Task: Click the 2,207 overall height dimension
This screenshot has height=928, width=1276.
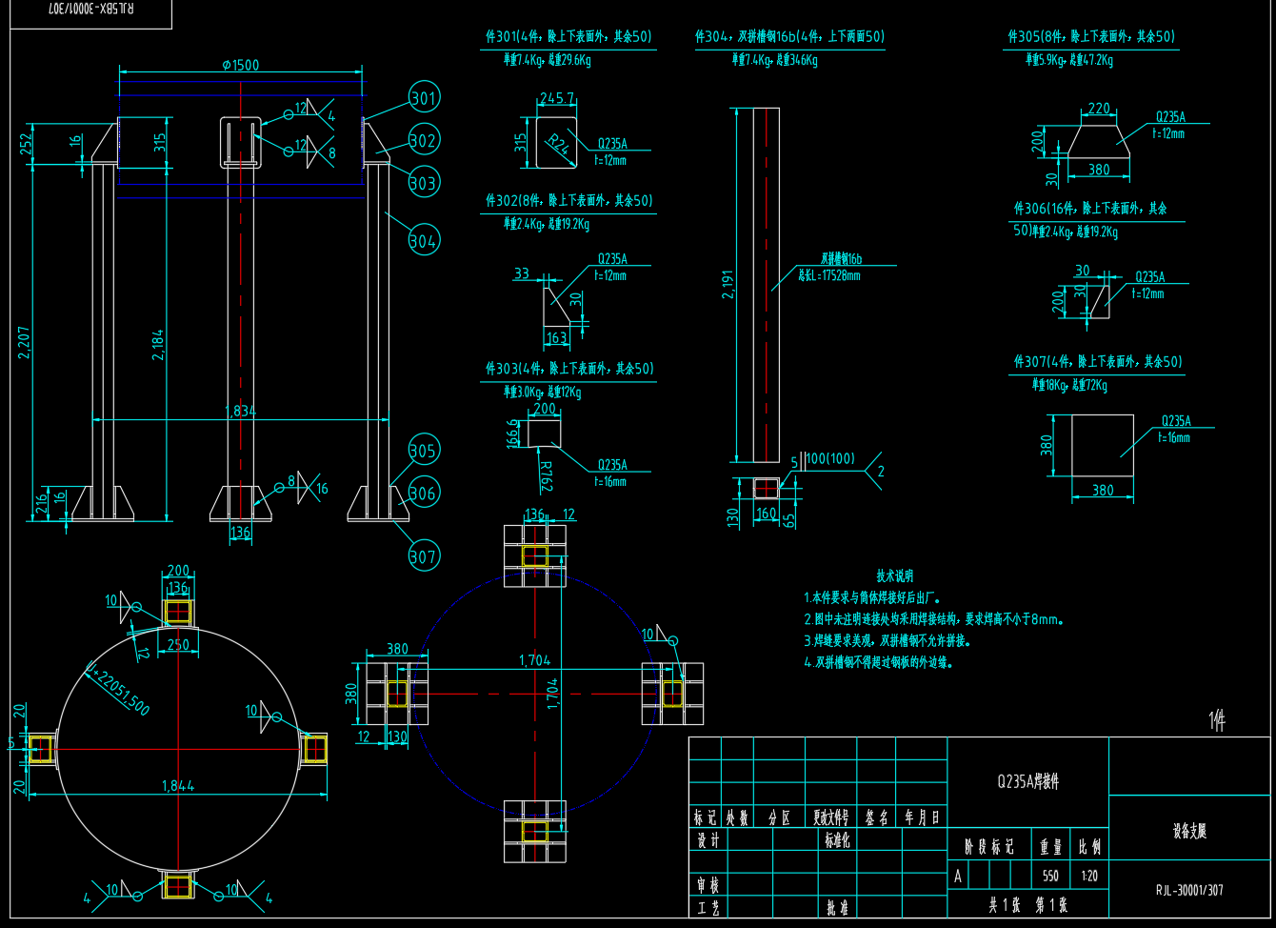Action: 24,342
